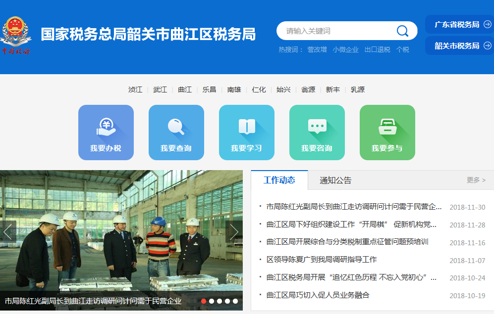Open the 韶关市税务局 button
Viewport: 494px width, 314px height.
click(459, 45)
